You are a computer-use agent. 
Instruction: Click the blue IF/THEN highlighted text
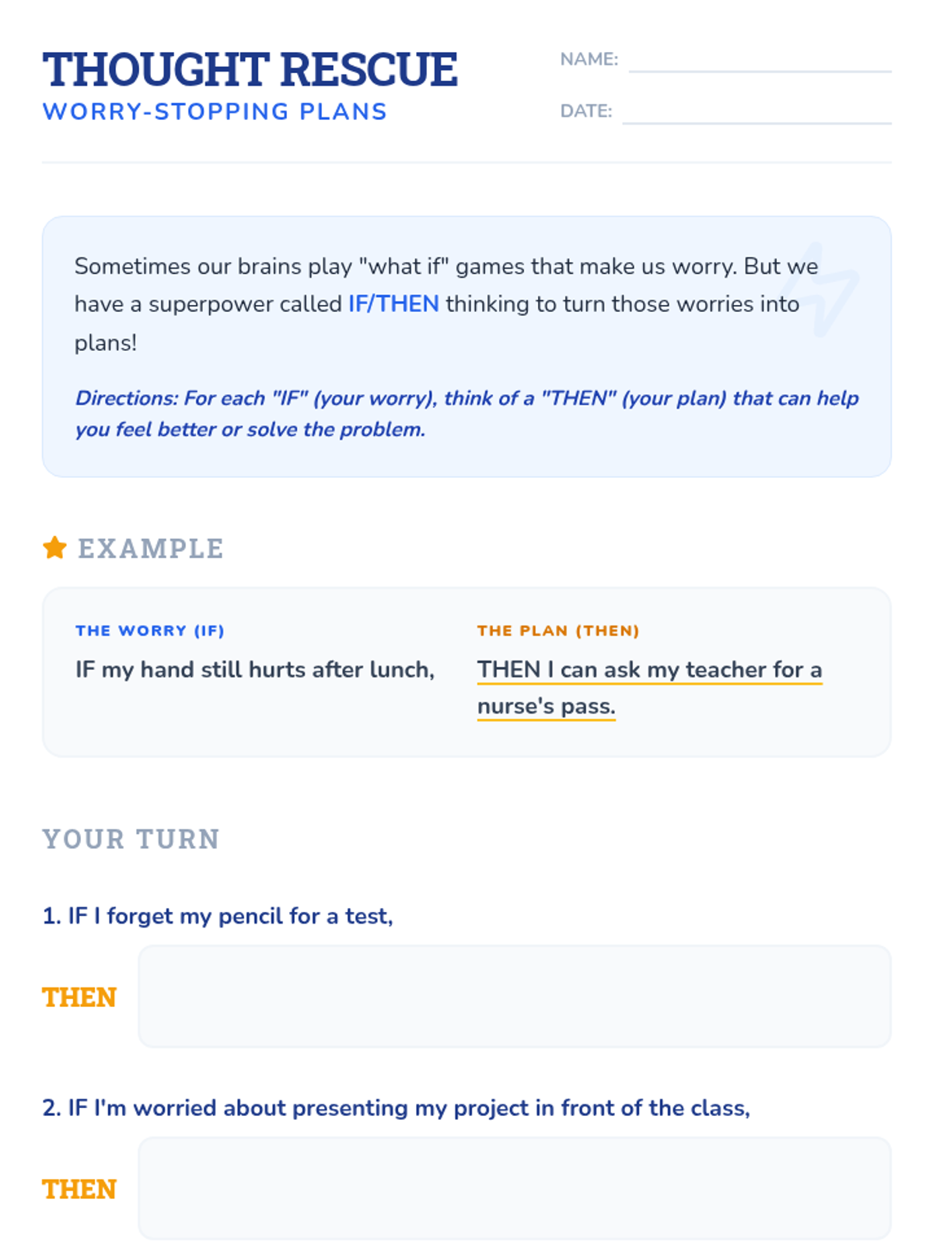(393, 303)
